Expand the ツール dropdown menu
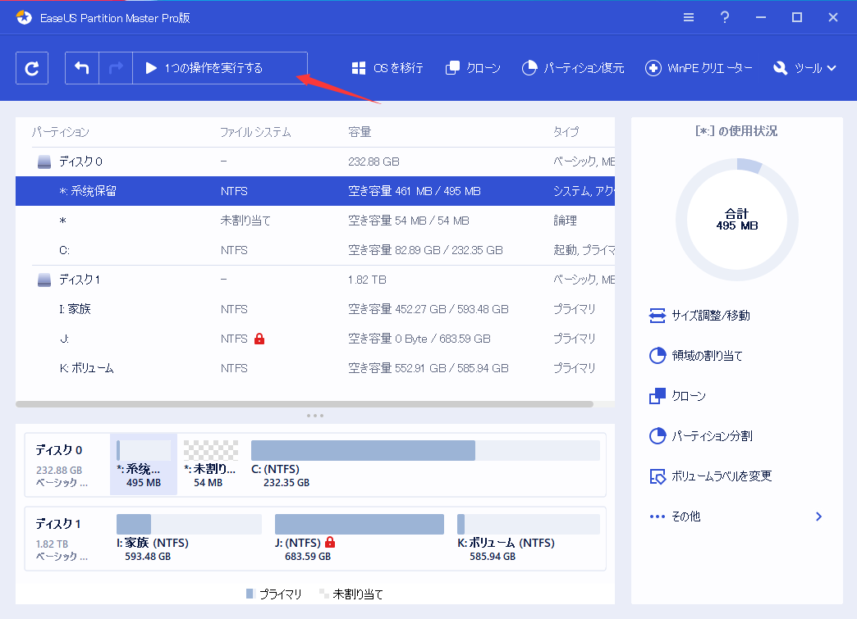This screenshot has height=619, width=857. (804, 68)
